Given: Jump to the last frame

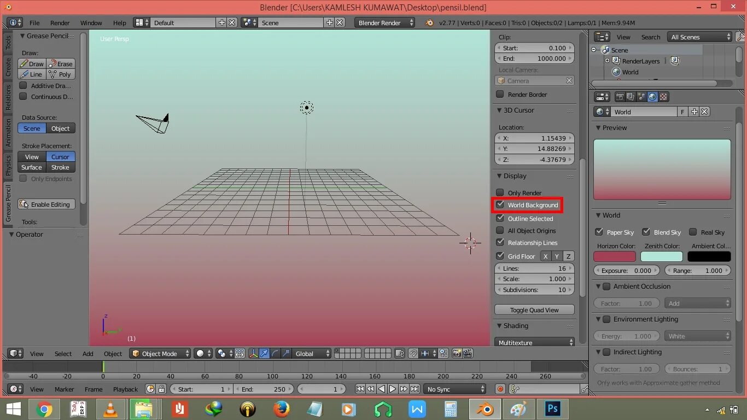Looking at the screenshot, I should [x=415, y=389].
